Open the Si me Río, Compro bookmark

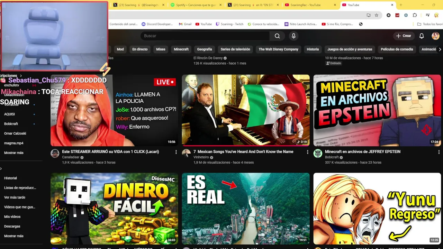337,24
